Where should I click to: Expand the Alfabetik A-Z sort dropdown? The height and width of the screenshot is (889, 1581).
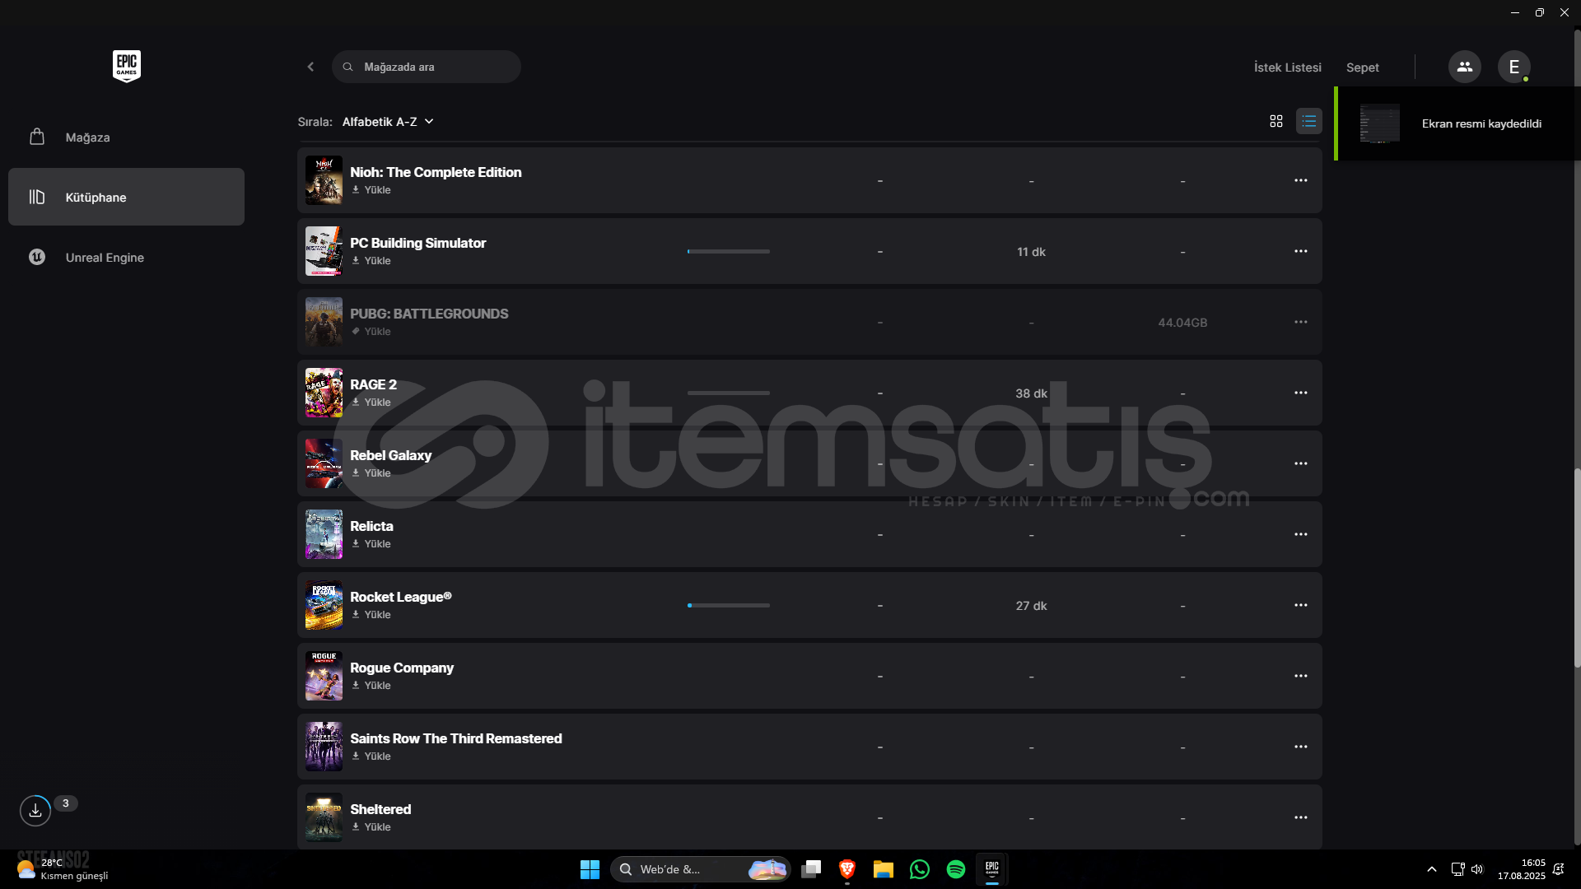388,122
